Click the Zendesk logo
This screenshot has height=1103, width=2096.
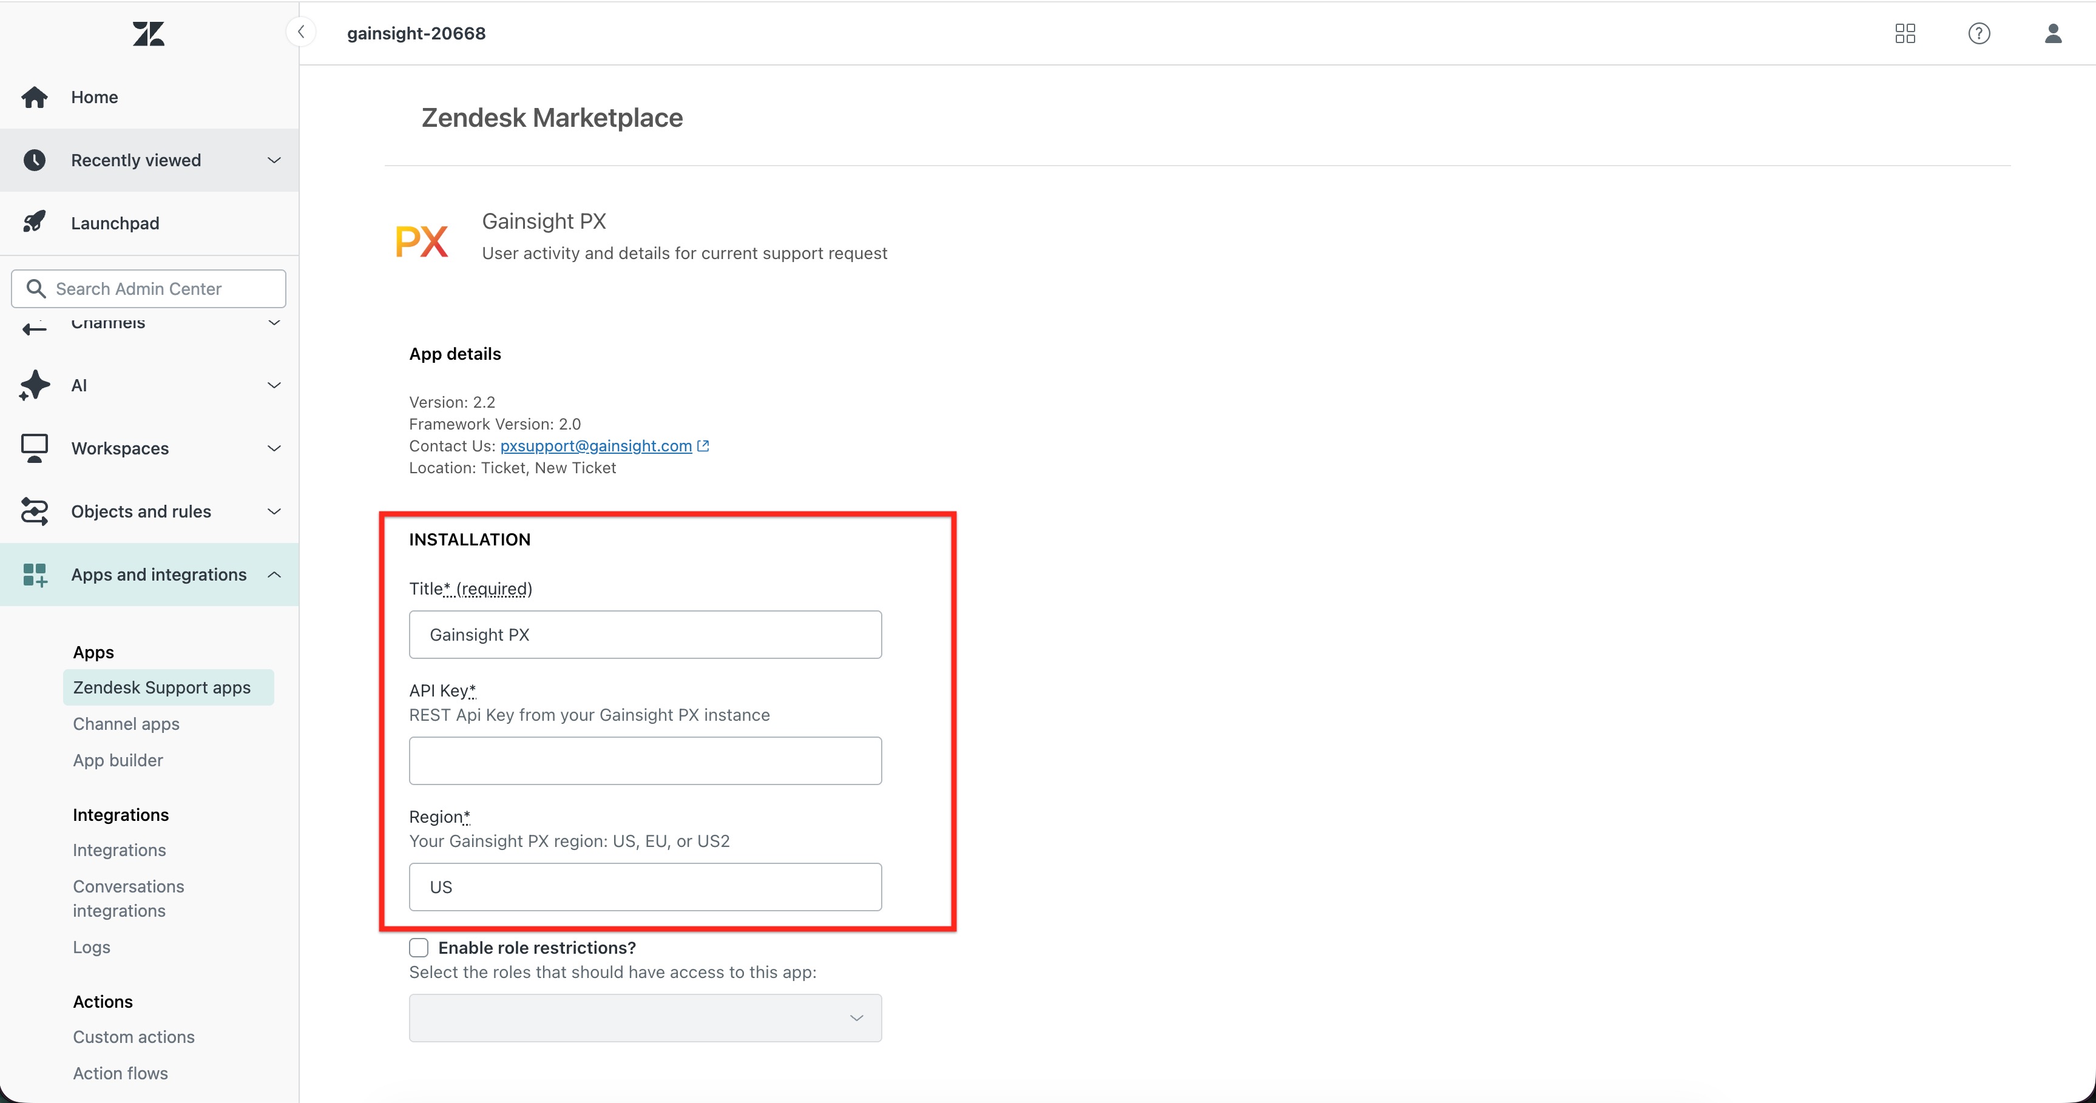148,33
